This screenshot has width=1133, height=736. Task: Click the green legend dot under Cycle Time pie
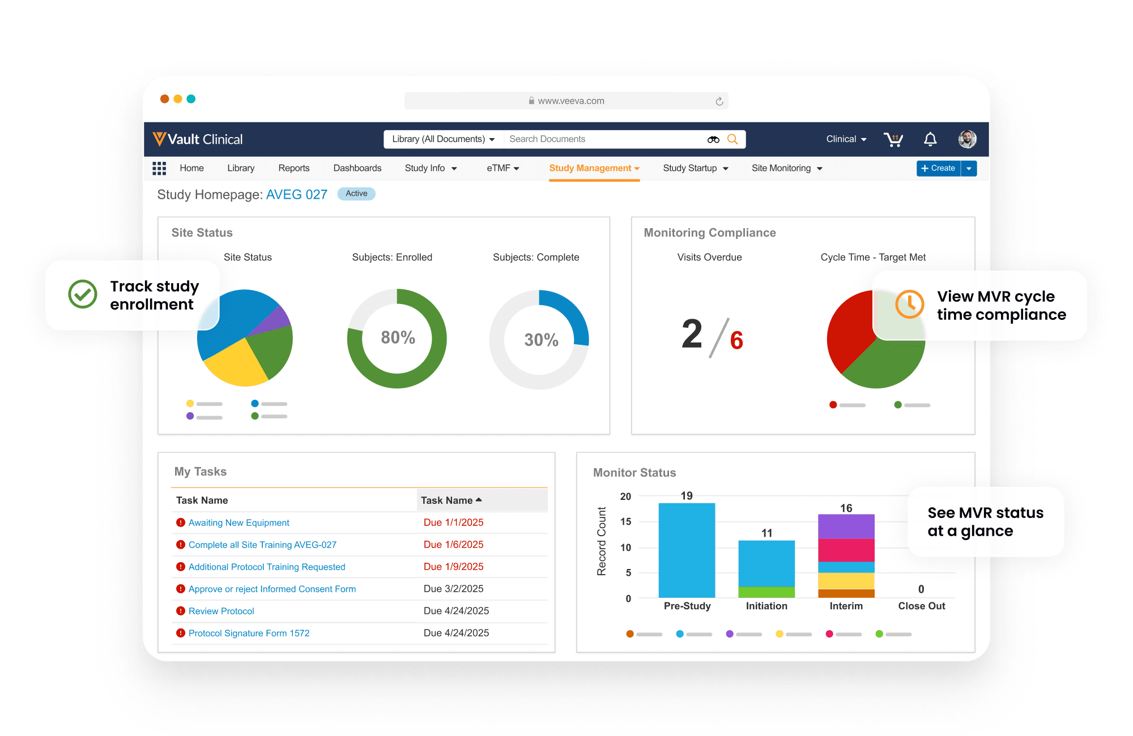898,405
